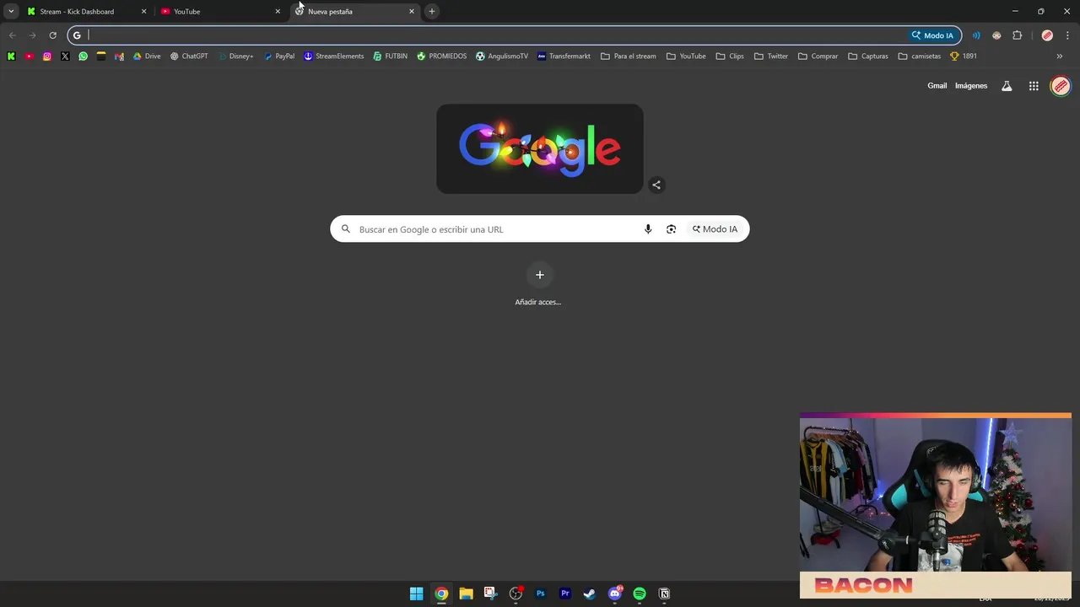Screen dimensions: 1080x607
Task: Open the Kick bookmark icon
Action: click(x=11, y=56)
